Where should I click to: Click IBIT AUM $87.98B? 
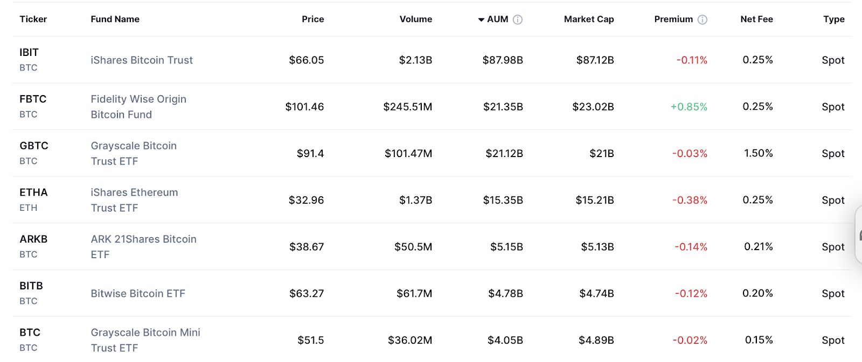point(503,60)
